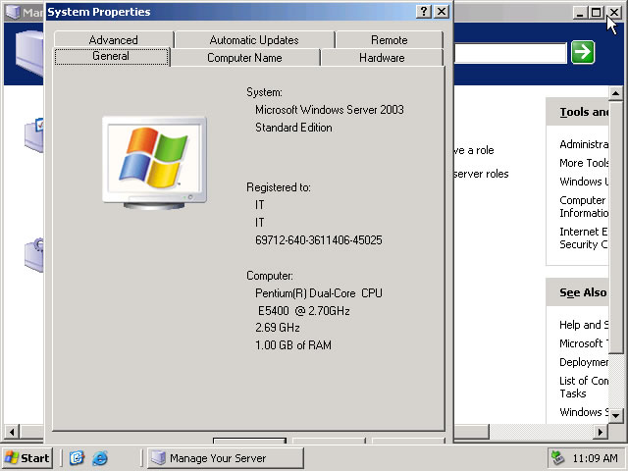This screenshot has height=471, width=628.
Task: Open the Administrative Tools link
Action: point(584,144)
